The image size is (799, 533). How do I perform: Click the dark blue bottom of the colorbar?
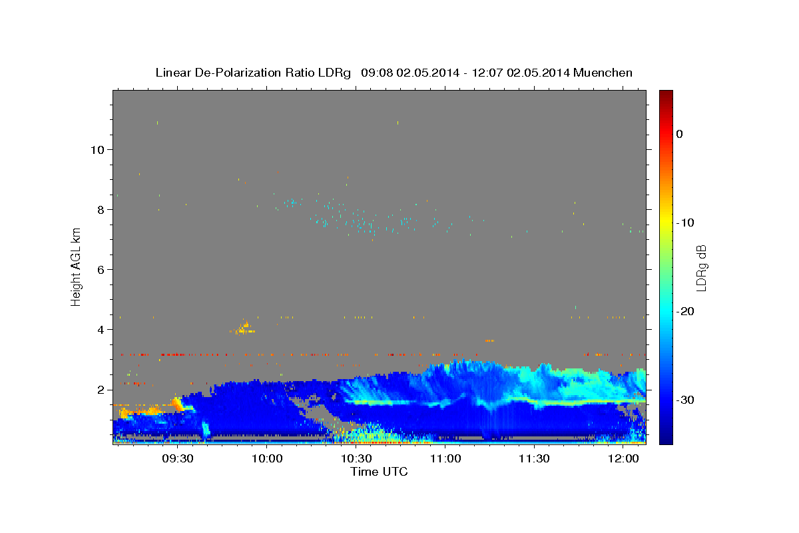(x=666, y=436)
